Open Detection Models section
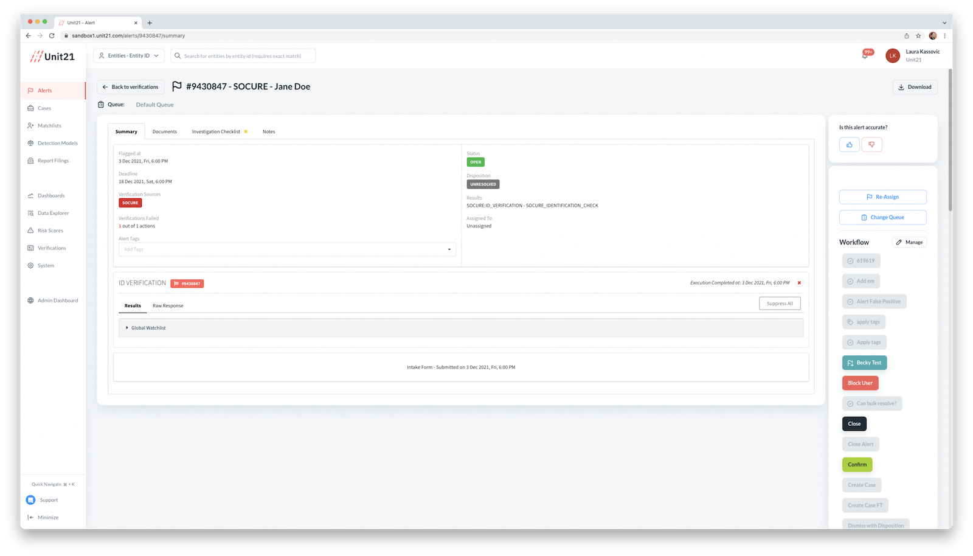This screenshot has height=556, width=973. 57,144
